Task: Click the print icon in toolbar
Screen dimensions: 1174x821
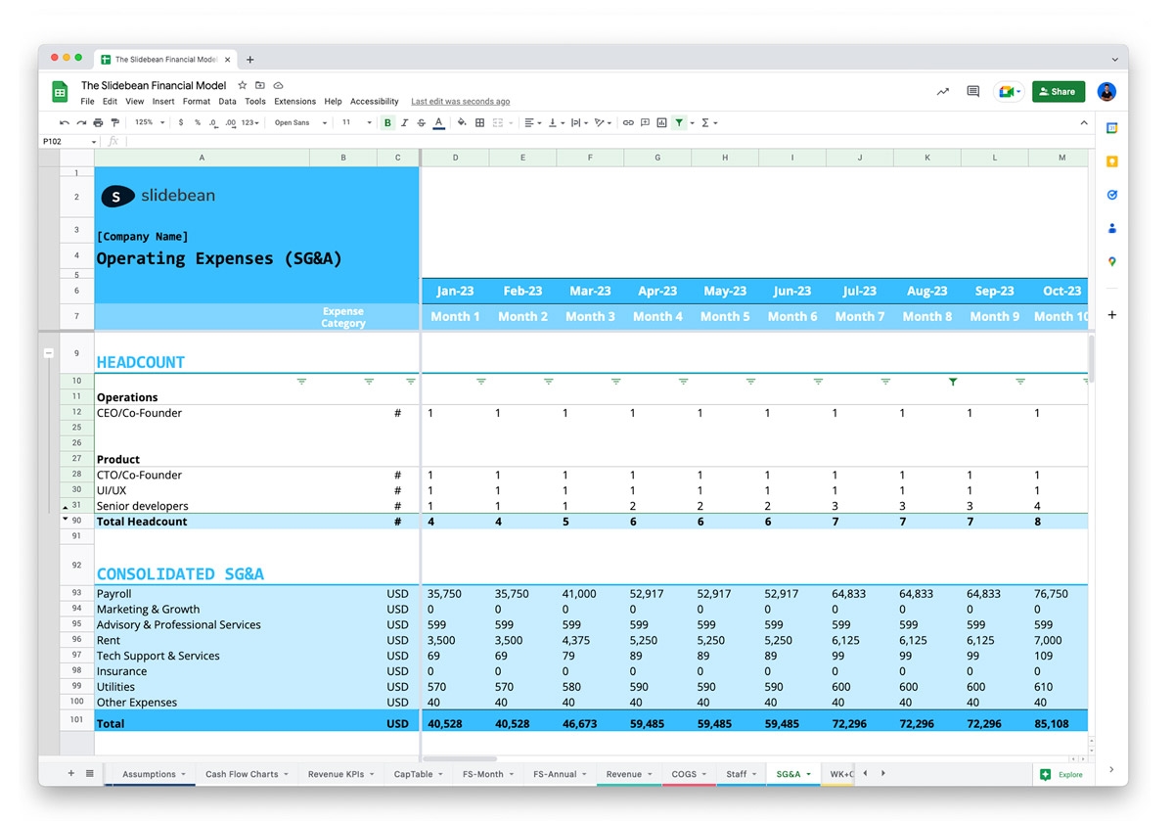Action: [x=98, y=123]
